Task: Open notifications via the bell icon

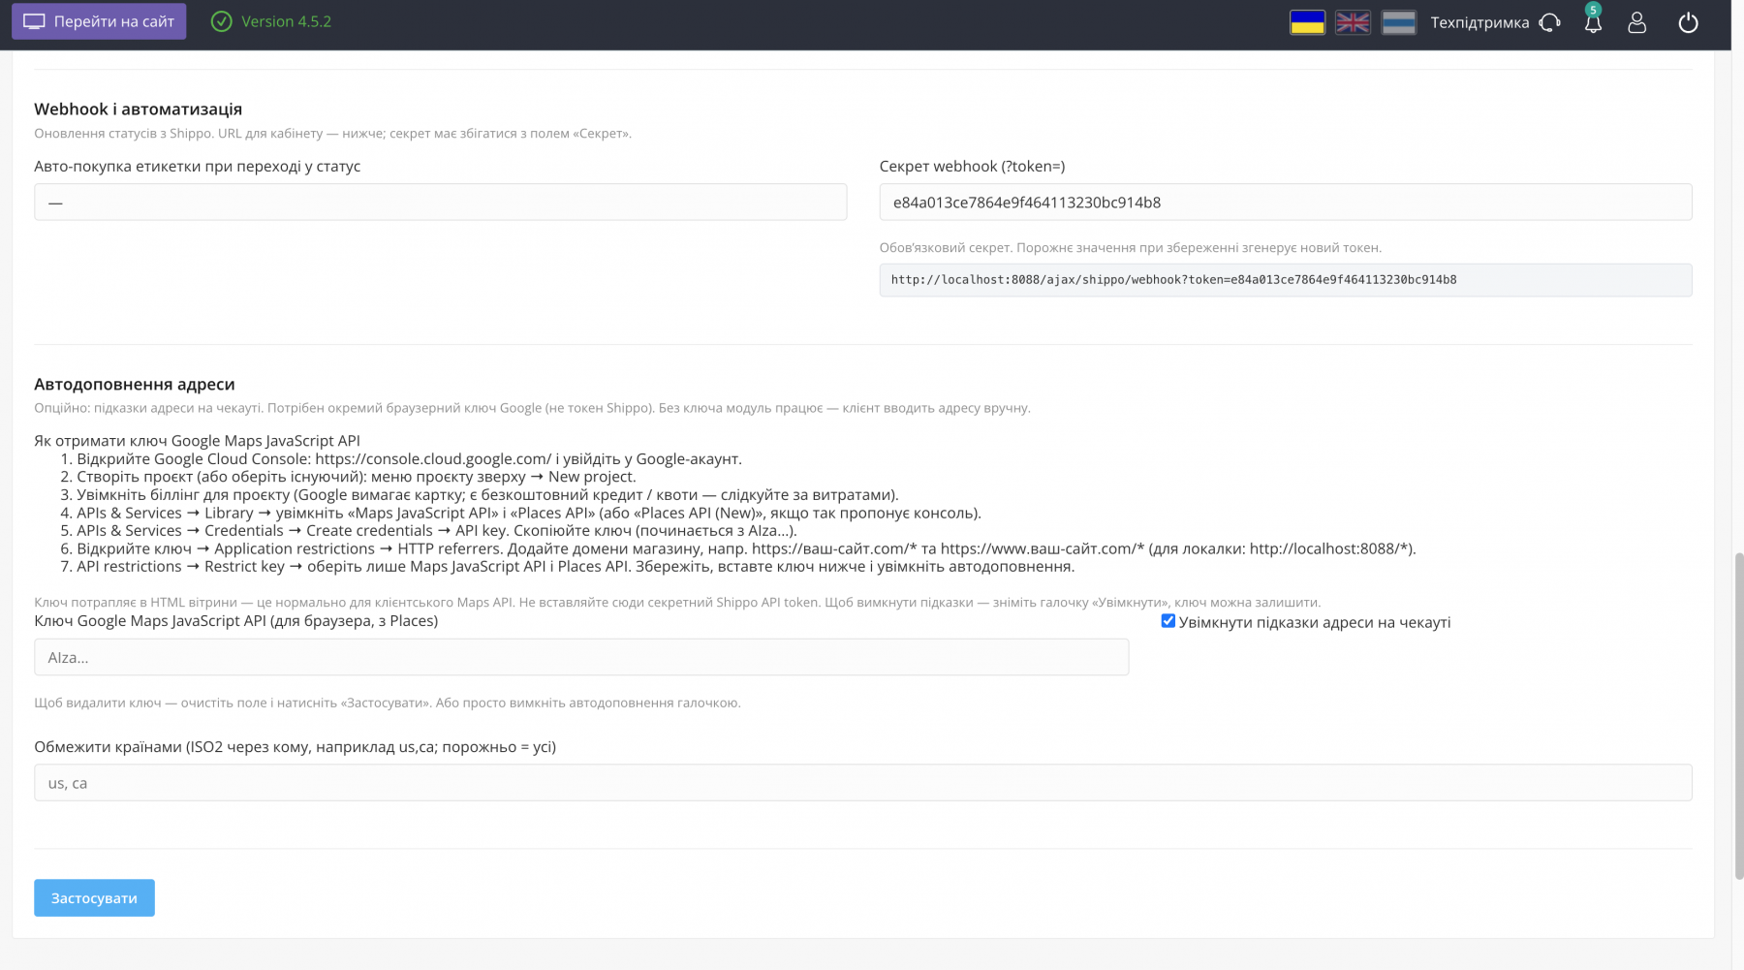Action: pyautogui.click(x=1593, y=22)
